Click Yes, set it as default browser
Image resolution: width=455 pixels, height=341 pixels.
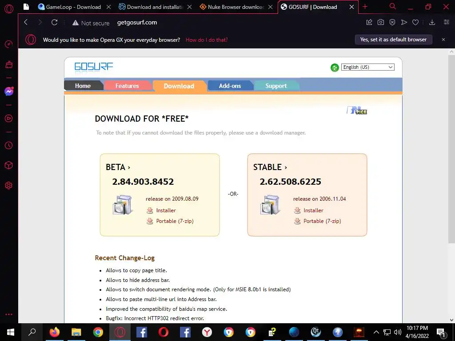[x=394, y=40]
